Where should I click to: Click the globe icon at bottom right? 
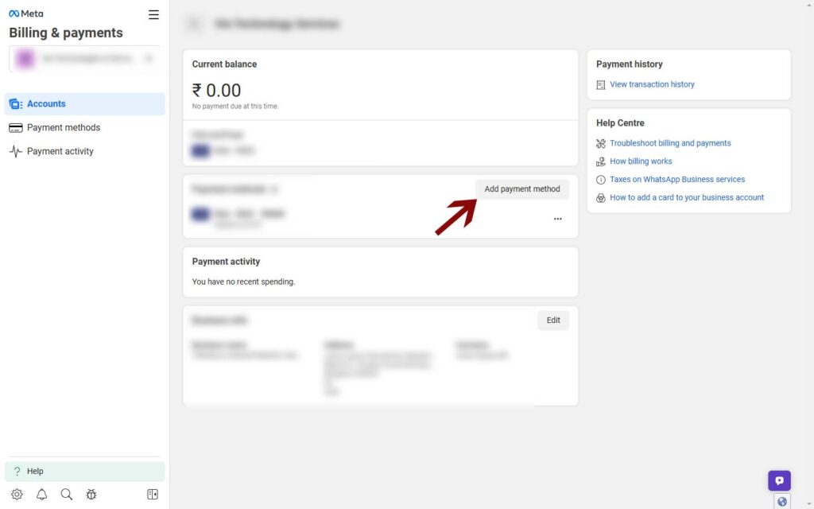click(x=782, y=502)
